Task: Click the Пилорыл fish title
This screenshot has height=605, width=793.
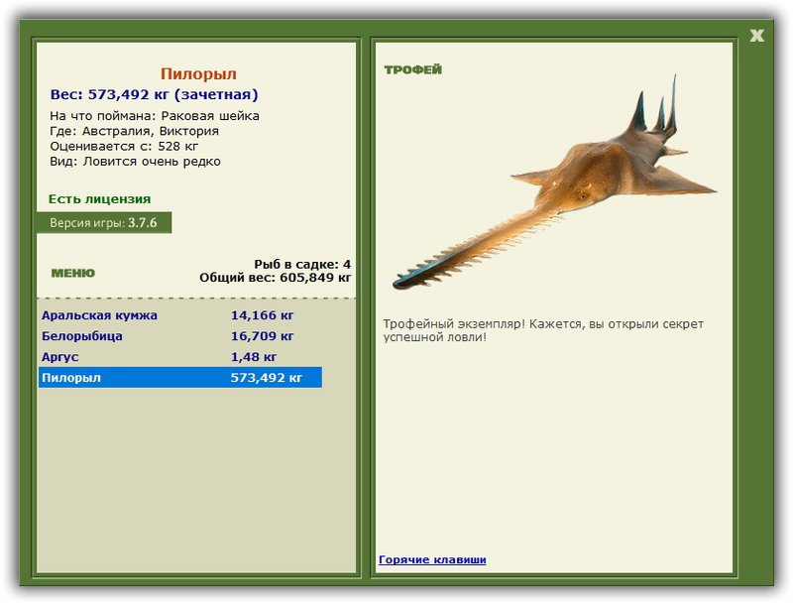Action: 198,73
